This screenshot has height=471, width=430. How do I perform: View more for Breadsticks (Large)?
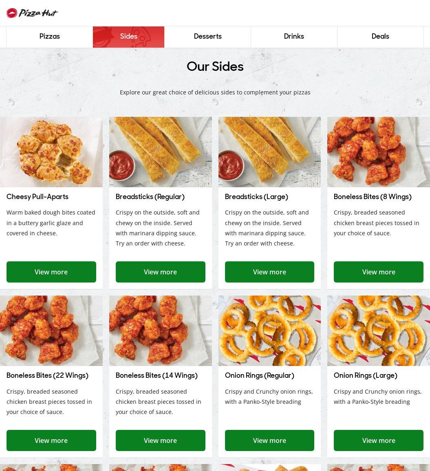point(270,272)
